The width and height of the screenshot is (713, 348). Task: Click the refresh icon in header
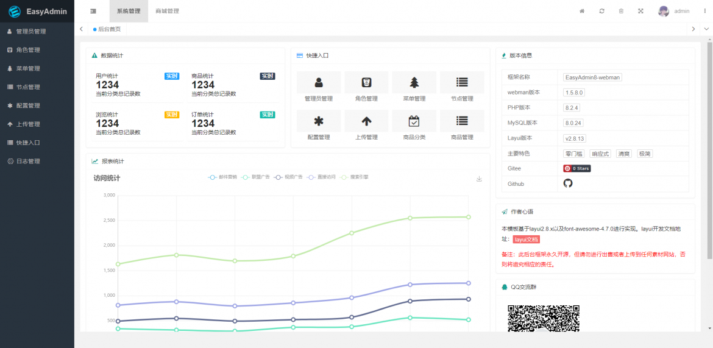pos(601,11)
